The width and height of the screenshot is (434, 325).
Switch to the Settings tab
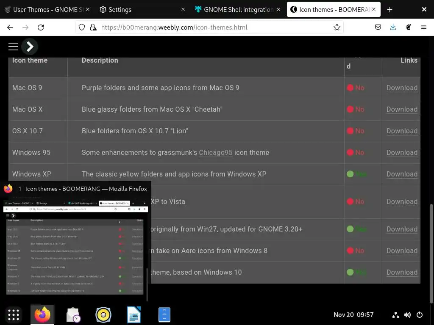142,9
